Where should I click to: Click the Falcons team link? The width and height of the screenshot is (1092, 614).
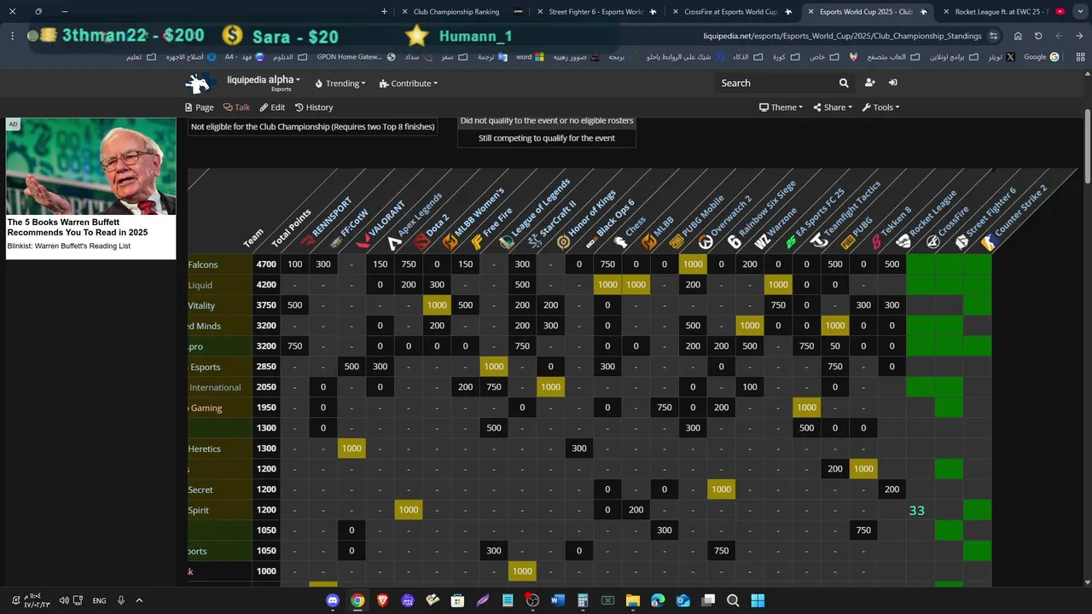pyautogui.click(x=203, y=264)
